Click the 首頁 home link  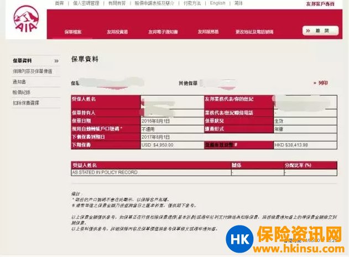[59, 3]
